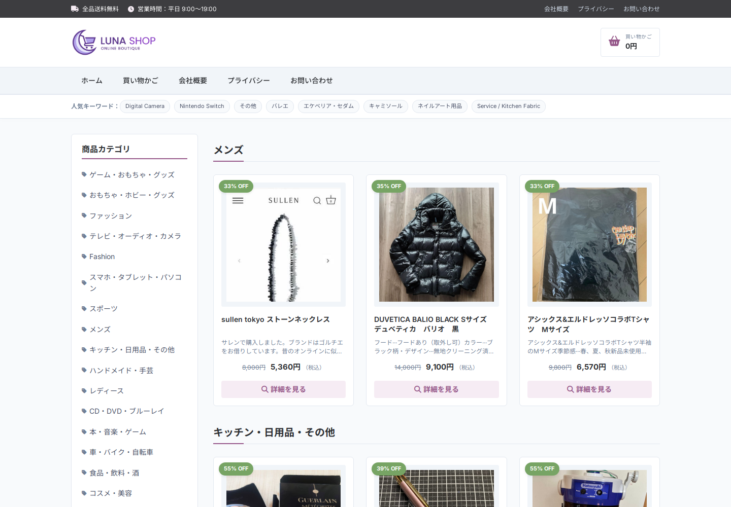Image resolution: width=731 pixels, height=507 pixels.
Task: Open the ゲーム・おもちゃ・グッズ category
Action: pos(132,174)
